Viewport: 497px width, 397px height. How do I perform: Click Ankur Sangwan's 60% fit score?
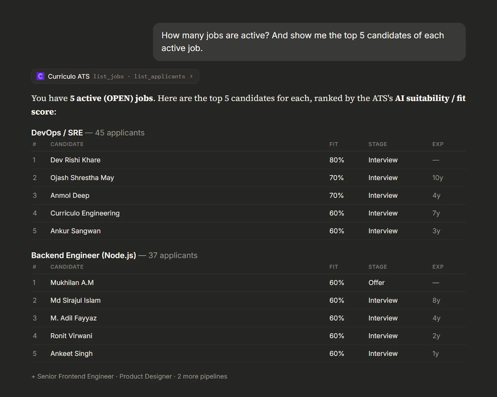point(337,231)
